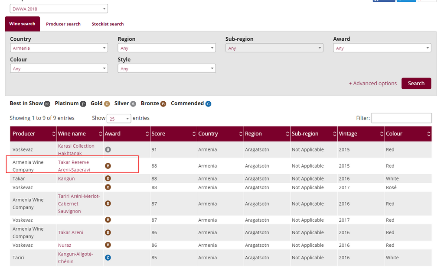
Task: Open the DWWA 2018 competition dropdown
Action: [59, 9]
